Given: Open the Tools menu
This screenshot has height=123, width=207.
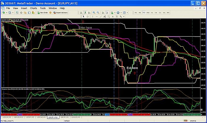Looking at the screenshot, I should 43,8.
